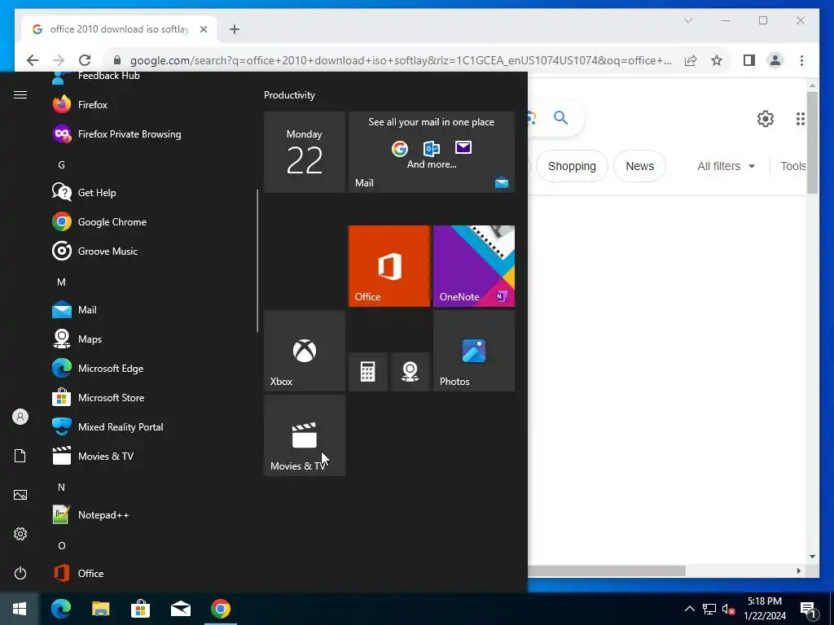Select the Shopping search filter
The width and height of the screenshot is (834, 625).
pos(572,166)
